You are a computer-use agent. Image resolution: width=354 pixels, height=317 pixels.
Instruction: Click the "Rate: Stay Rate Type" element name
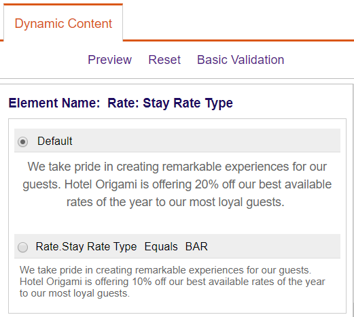coord(170,103)
